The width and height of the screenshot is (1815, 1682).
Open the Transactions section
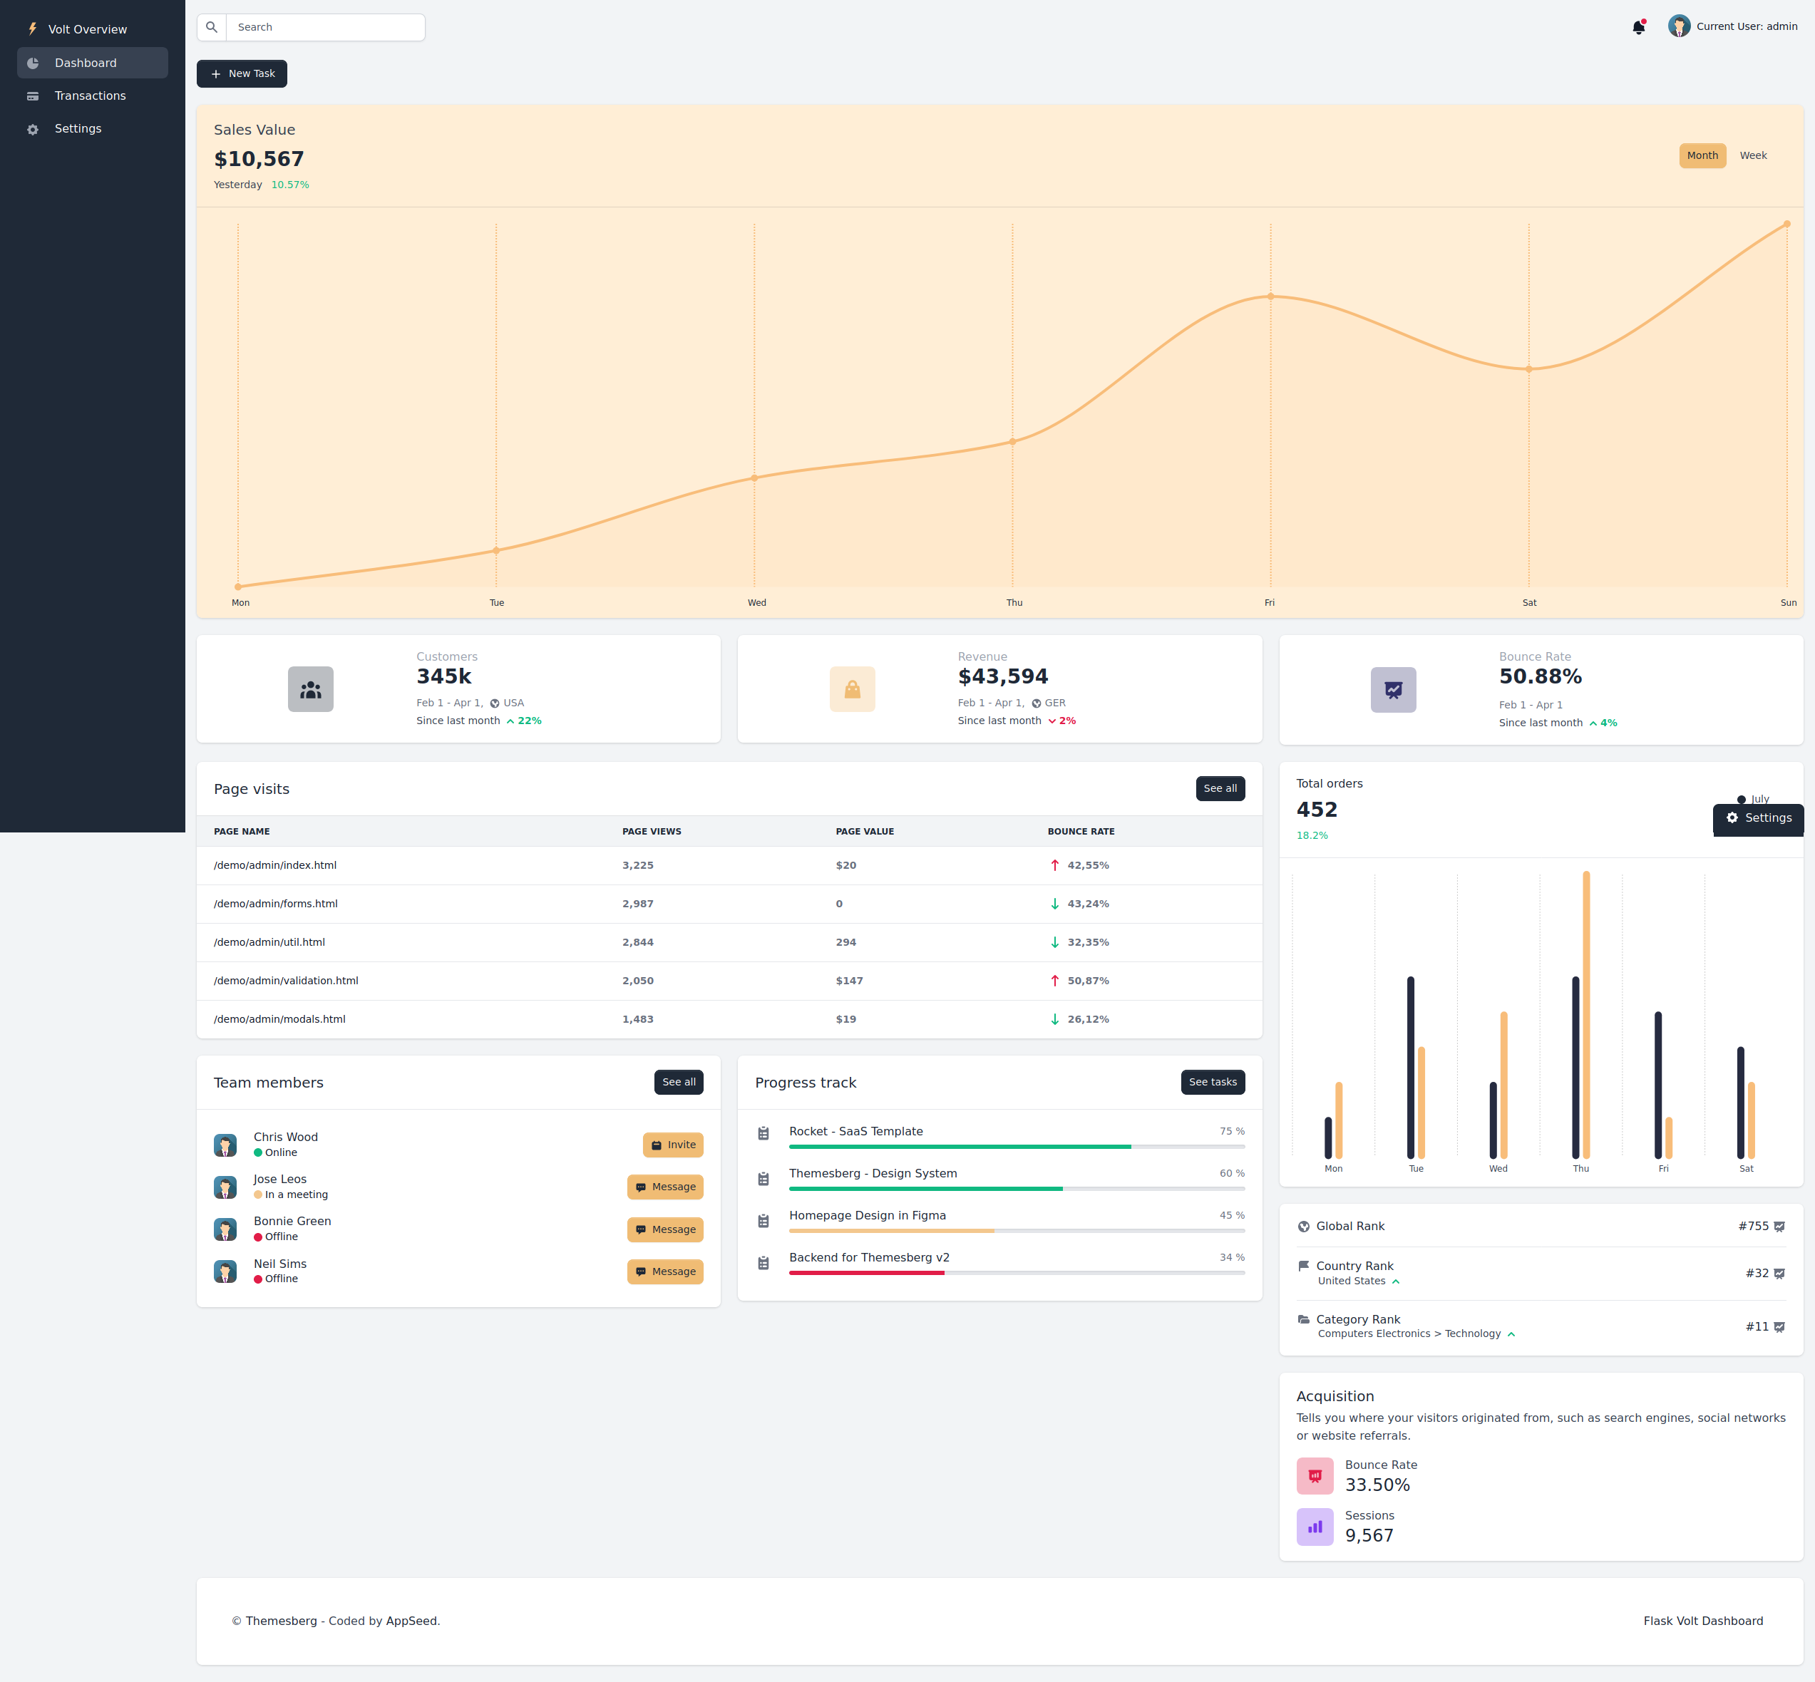point(90,96)
